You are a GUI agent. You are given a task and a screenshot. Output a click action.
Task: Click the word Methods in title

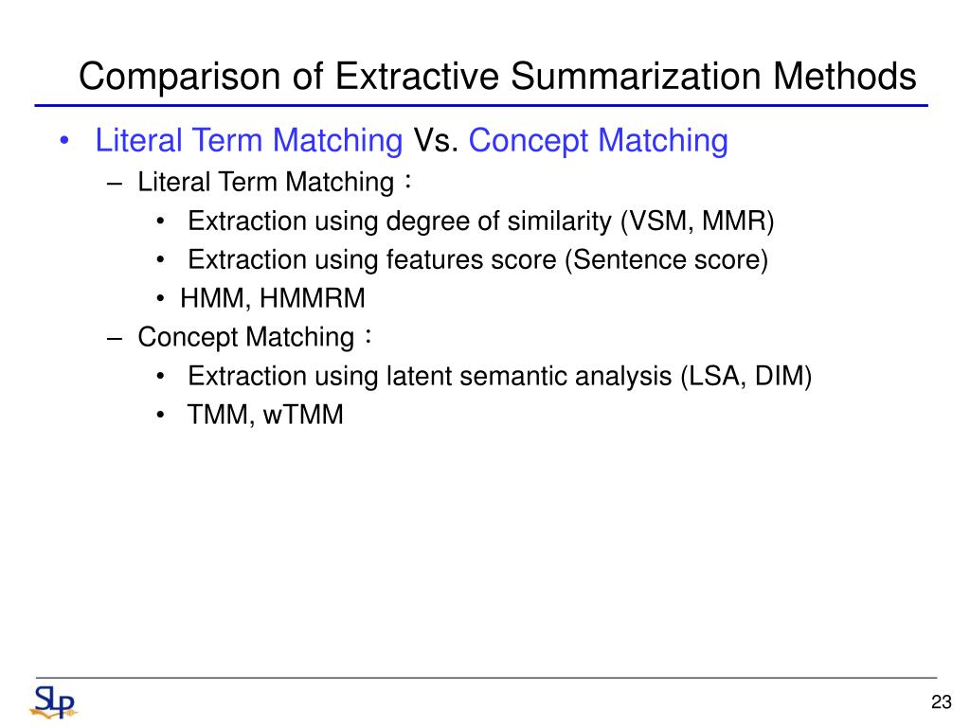844,77
